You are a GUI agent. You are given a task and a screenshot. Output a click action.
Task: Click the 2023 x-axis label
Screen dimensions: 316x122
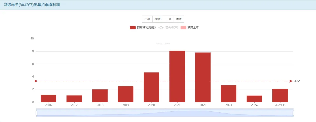pos(229,105)
